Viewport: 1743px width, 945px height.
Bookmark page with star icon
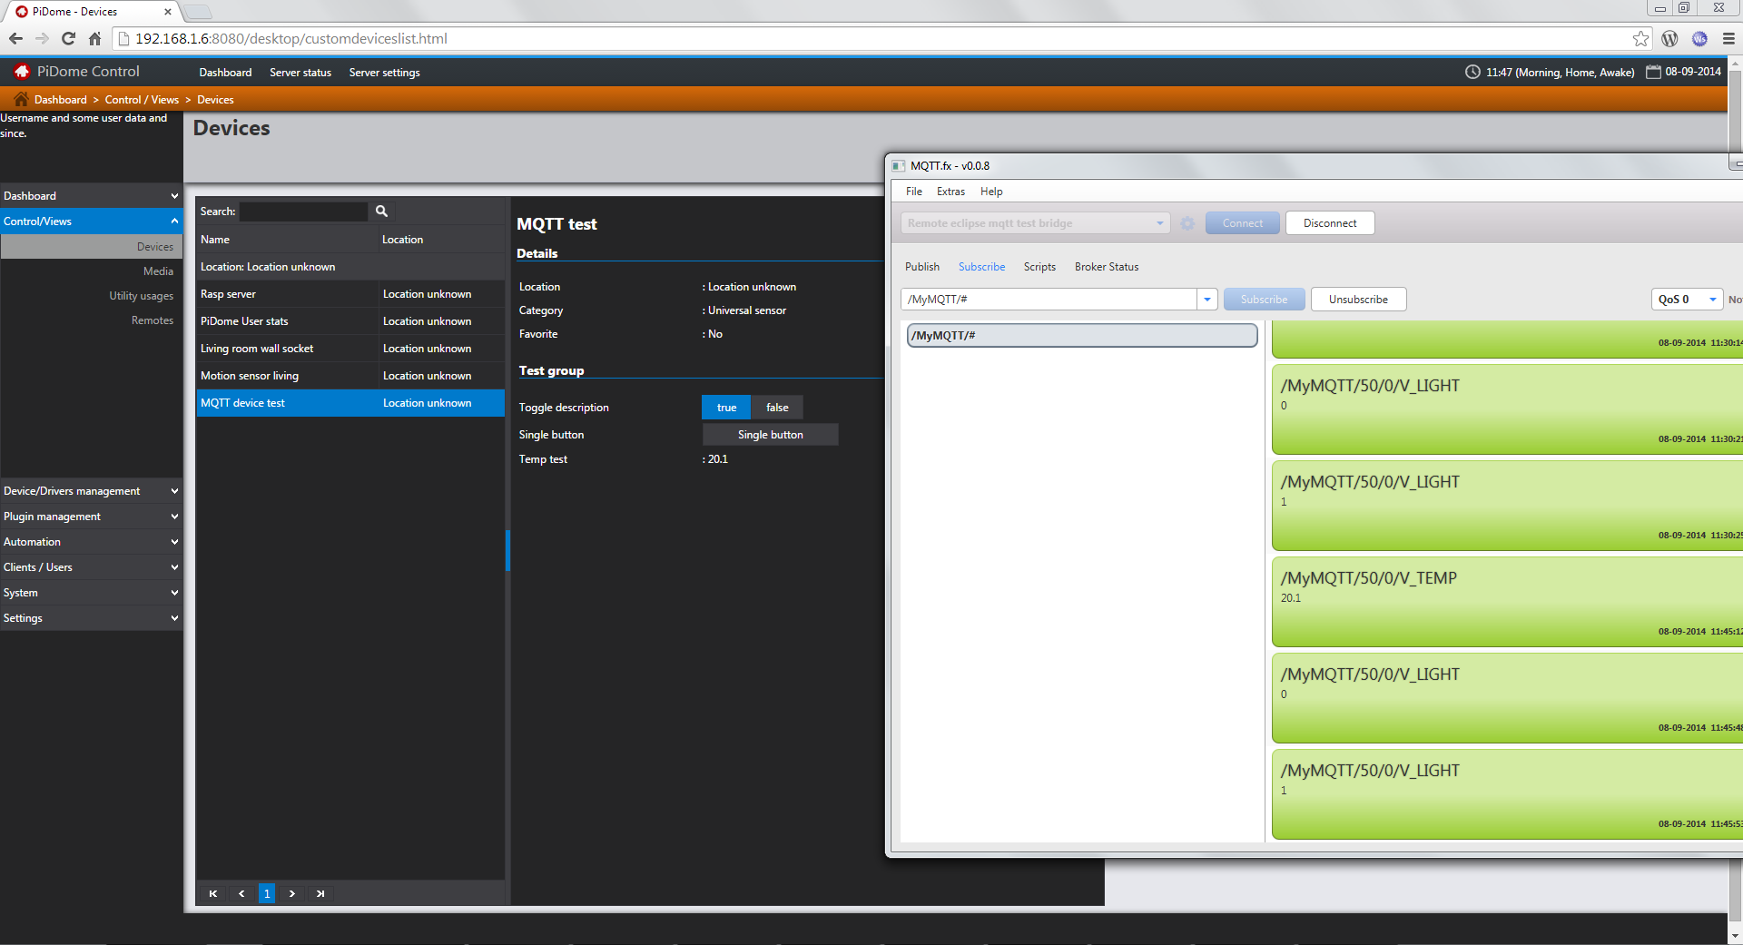[x=1640, y=38]
